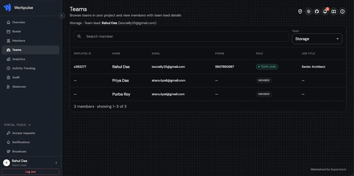
Task: Open the Team dropdown showing Storage
Action: [317, 39]
